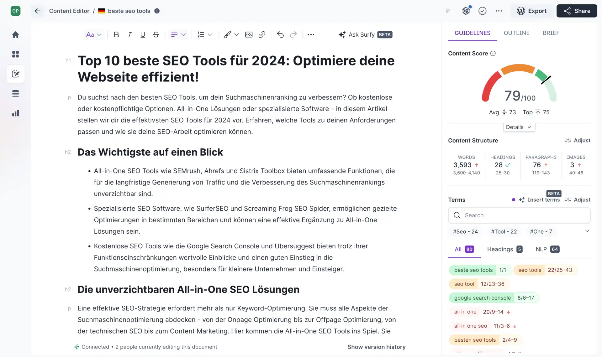This screenshot has height=357, width=602.
Task: Select the google search console term
Action: point(494,298)
